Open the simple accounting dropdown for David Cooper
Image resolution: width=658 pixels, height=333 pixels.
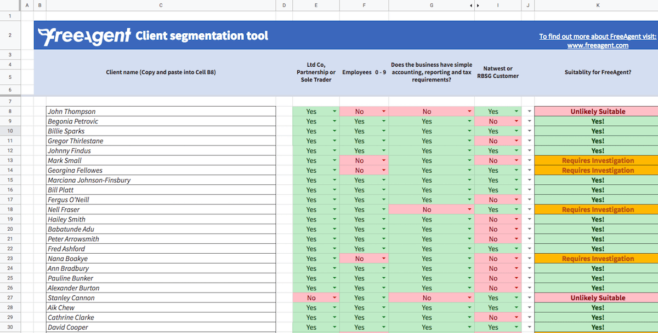(x=469, y=327)
